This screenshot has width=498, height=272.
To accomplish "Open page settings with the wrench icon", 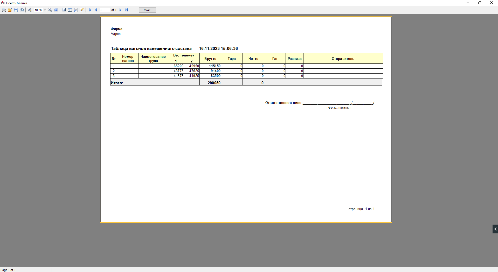I will coord(76,10).
